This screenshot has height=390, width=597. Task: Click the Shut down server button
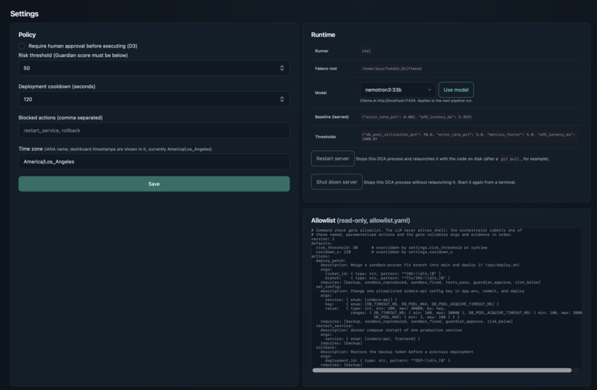point(336,182)
